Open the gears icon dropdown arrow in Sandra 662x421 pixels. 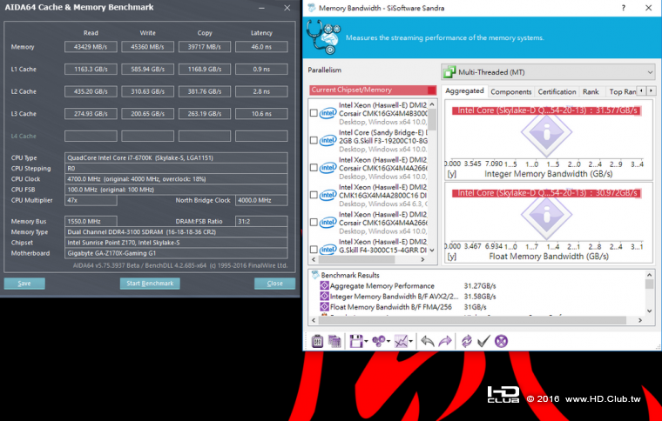(388, 341)
